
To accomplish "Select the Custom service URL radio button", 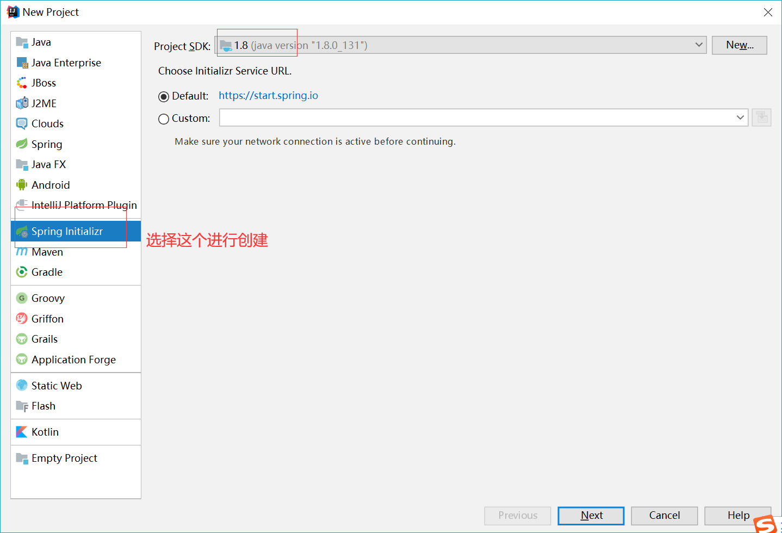I will point(164,119).
